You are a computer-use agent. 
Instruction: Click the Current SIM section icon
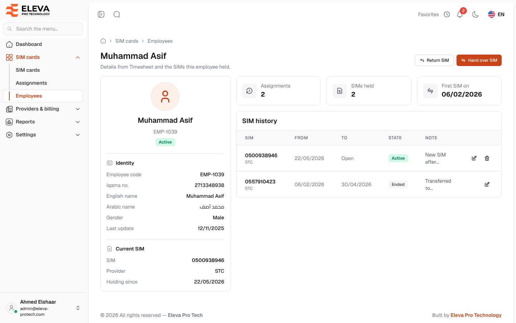coord(110,249)
